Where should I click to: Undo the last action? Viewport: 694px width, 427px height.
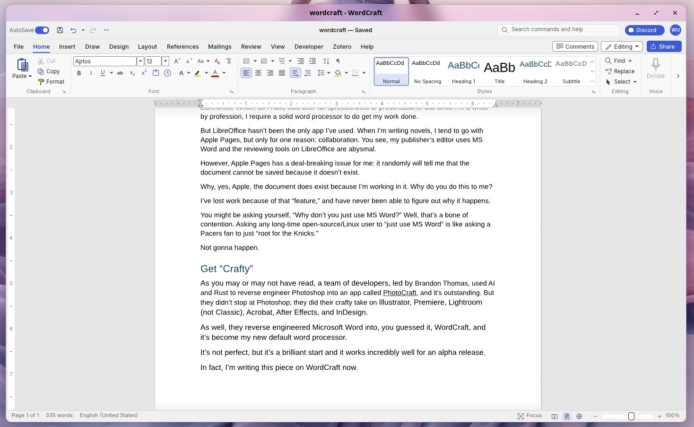point(73,30)
